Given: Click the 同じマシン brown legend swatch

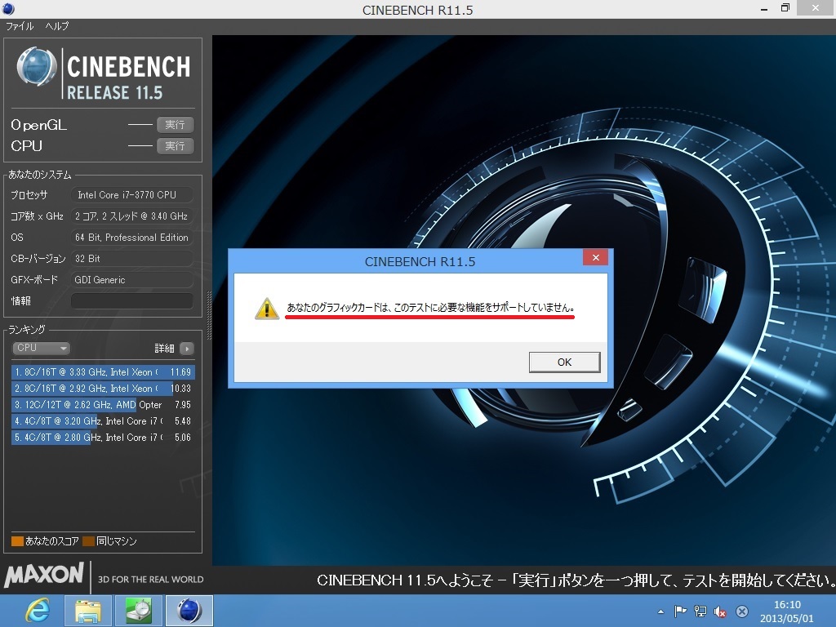Looking at the screenshot, I should (88, 541).
